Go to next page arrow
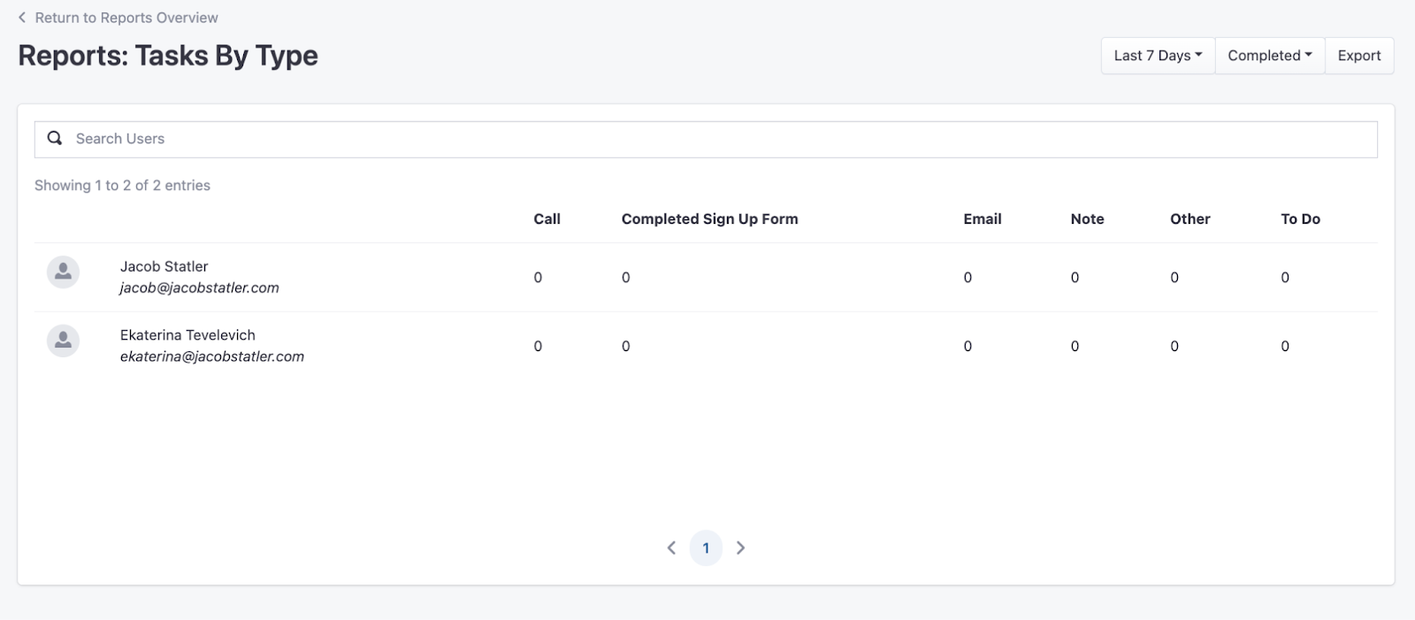1415x620 pixels. click(741, 548)
